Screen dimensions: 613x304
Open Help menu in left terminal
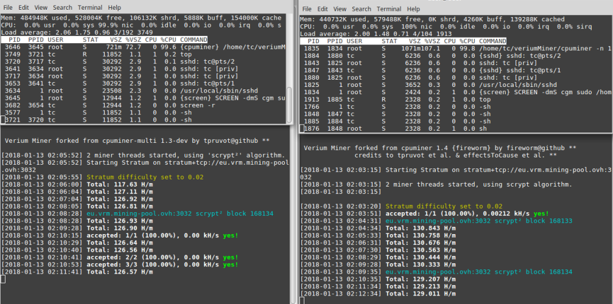tap(114, 7)
